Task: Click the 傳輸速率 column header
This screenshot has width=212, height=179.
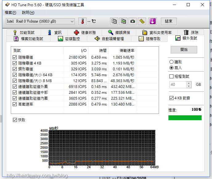Action: coord(123,51)
